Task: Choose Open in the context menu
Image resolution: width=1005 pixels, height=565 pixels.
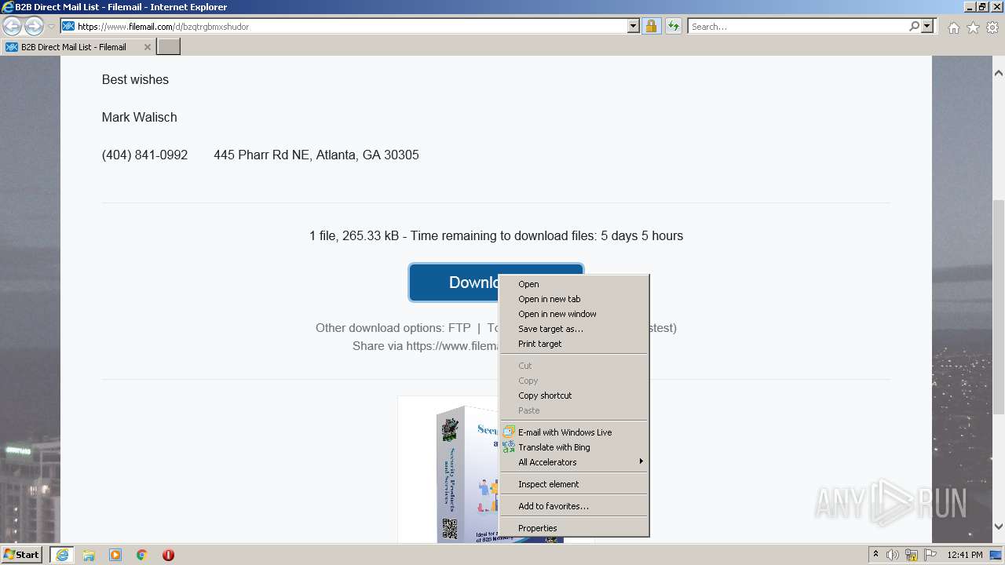Action: click(x=574, y=284)
